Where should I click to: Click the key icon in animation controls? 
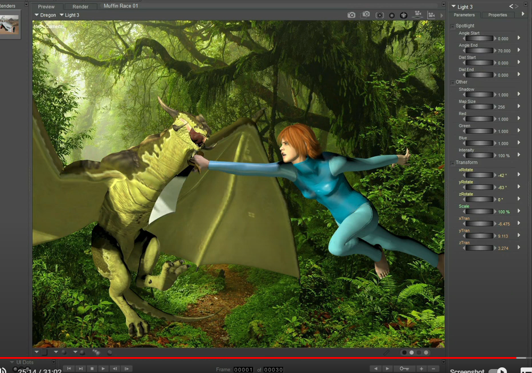pos(404,369)
